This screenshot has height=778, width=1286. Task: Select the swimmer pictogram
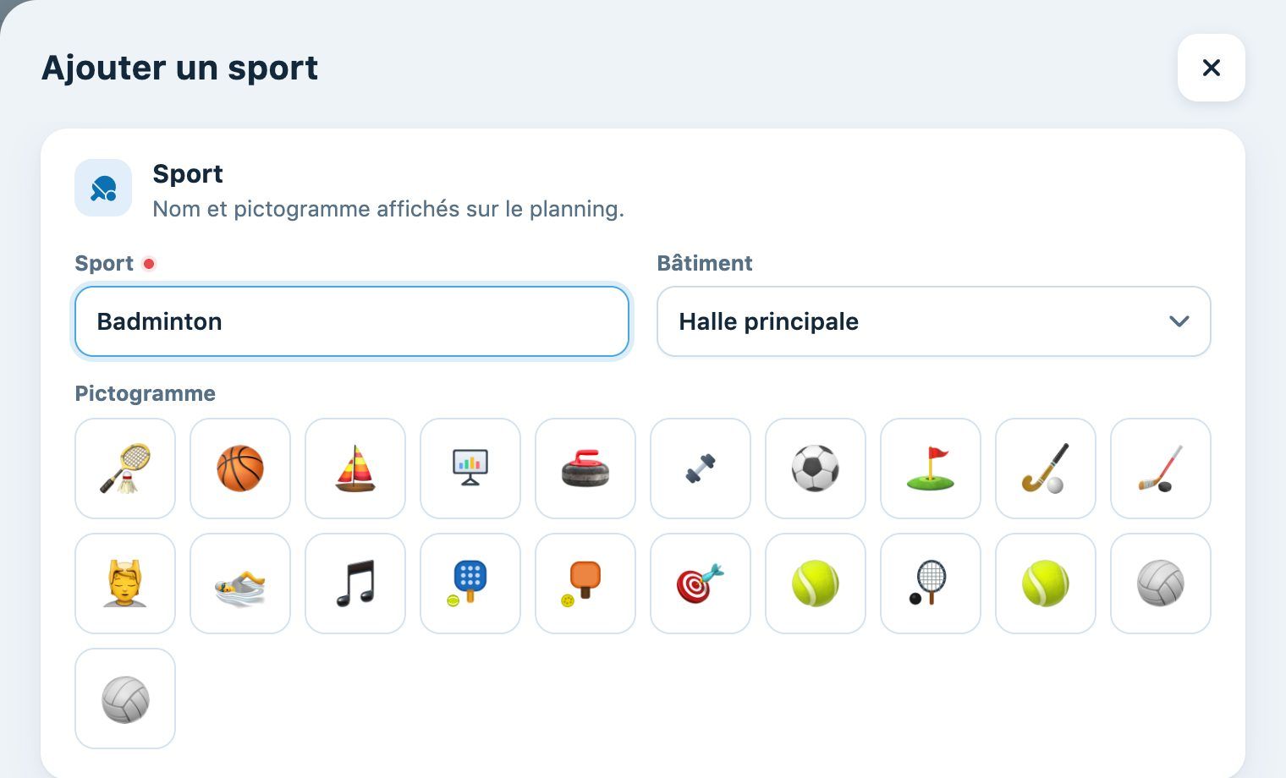coord(240,583)
